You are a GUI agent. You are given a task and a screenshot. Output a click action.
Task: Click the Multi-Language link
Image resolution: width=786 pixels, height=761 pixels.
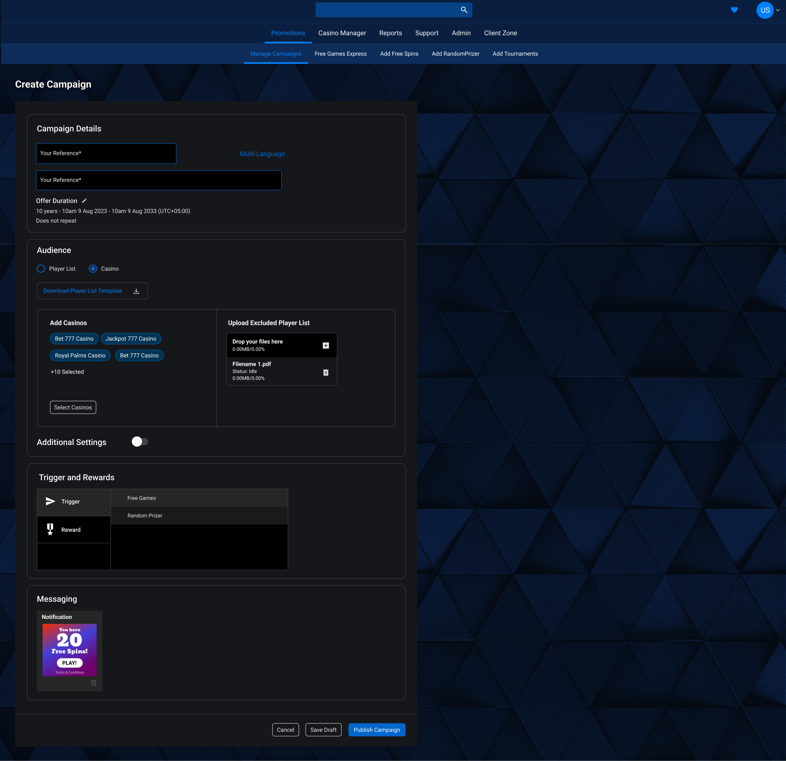click(262, 154)
